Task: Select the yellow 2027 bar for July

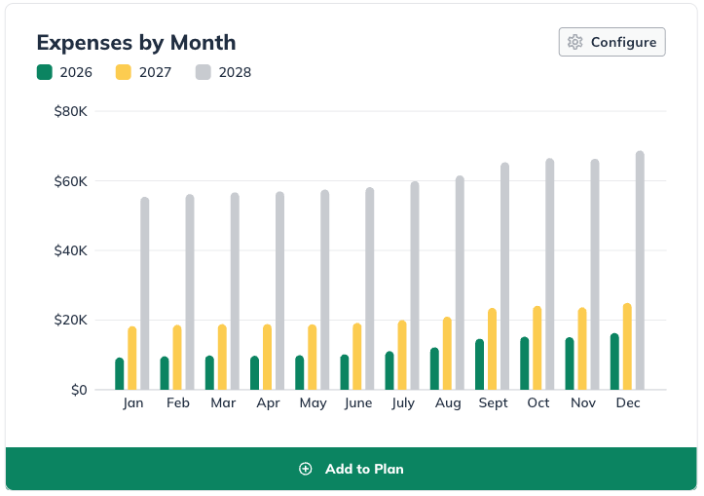Action: pyautogui.click(x=402, y=355)
